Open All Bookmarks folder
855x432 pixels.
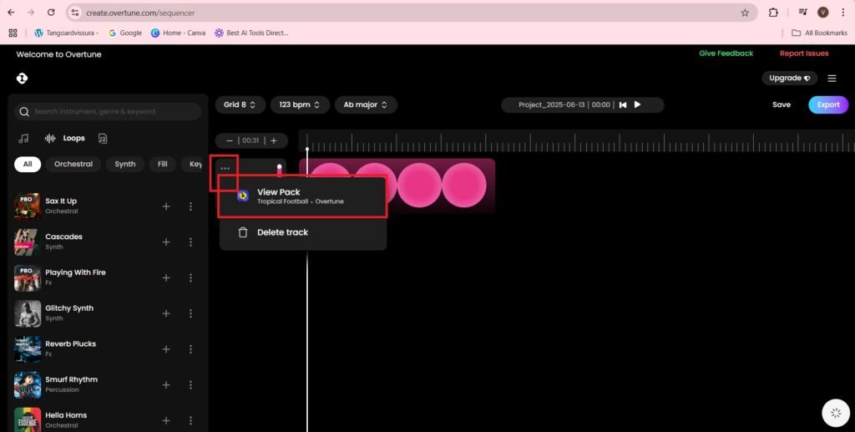820,33
